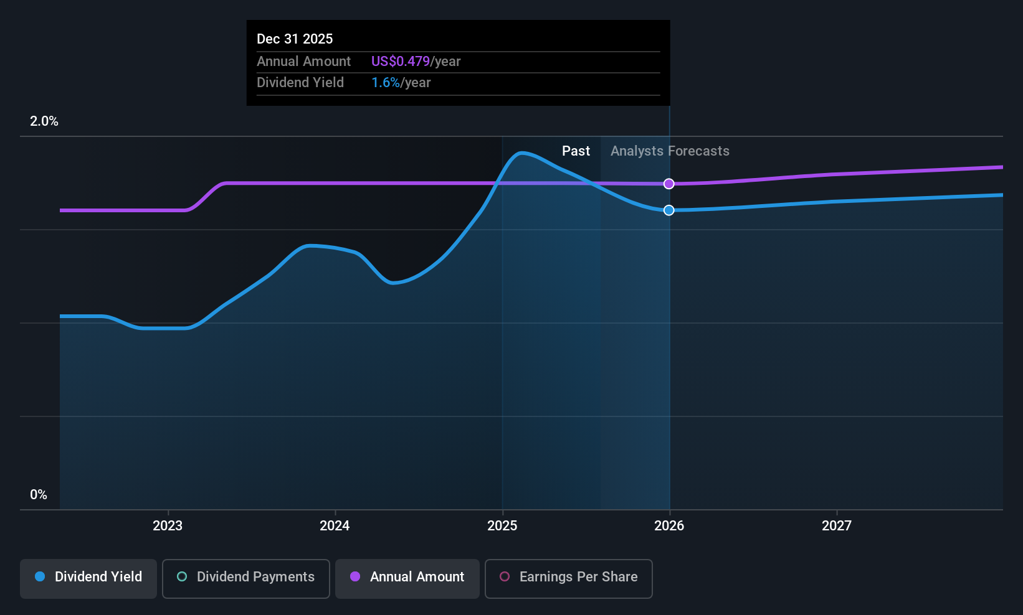Click the 2023 x-axis label
This screenshot has height=615, width=1023.
tap(168, 526)
